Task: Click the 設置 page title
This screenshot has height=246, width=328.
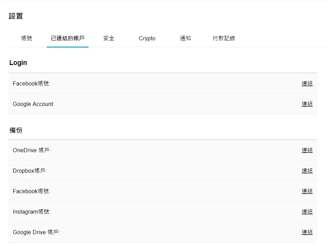Action: point(16,16)
